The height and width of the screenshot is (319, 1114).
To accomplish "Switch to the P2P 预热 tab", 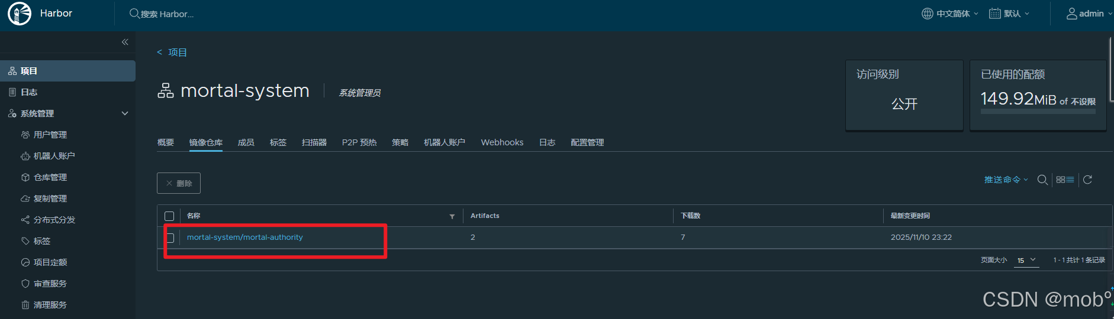I will pos(359,142).
